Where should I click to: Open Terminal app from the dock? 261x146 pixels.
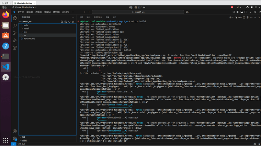(x=5, y=56)
